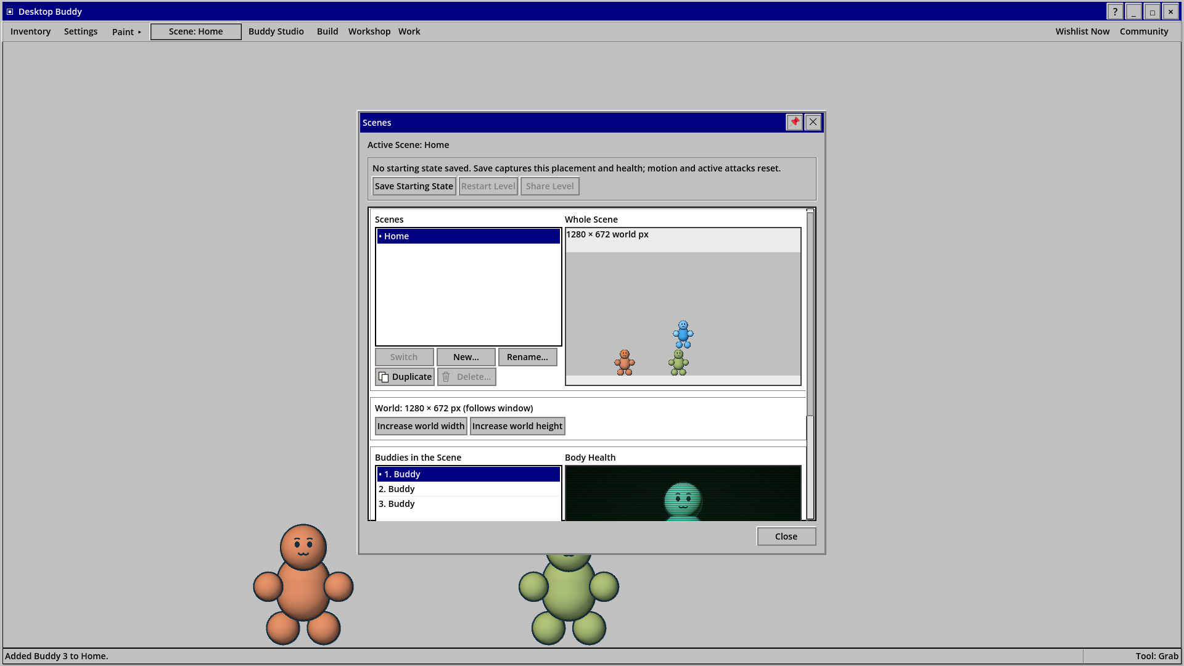Click the Duplicate scene button

[x=405, y=377]
